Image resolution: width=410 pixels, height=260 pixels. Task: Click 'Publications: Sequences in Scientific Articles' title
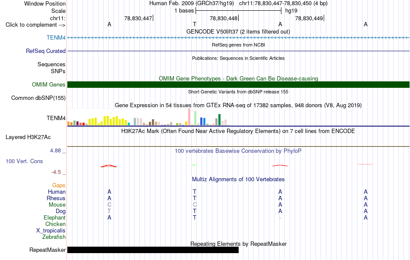(x=238, y=58)
